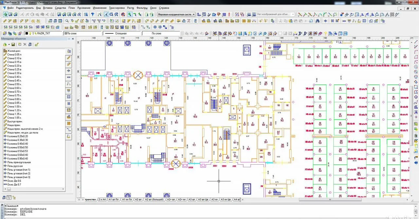Open the Файл menu

pos(10,8)
